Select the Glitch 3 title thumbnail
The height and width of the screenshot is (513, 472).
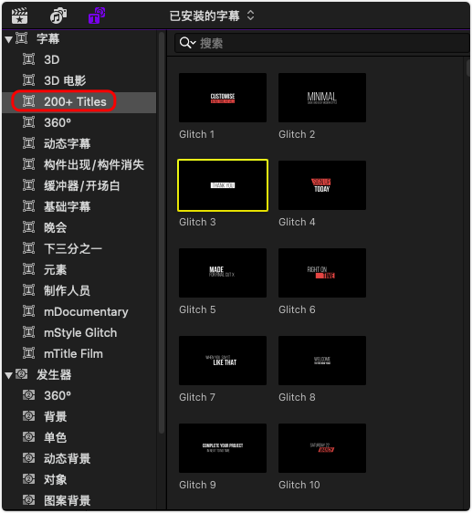(223, 185)
